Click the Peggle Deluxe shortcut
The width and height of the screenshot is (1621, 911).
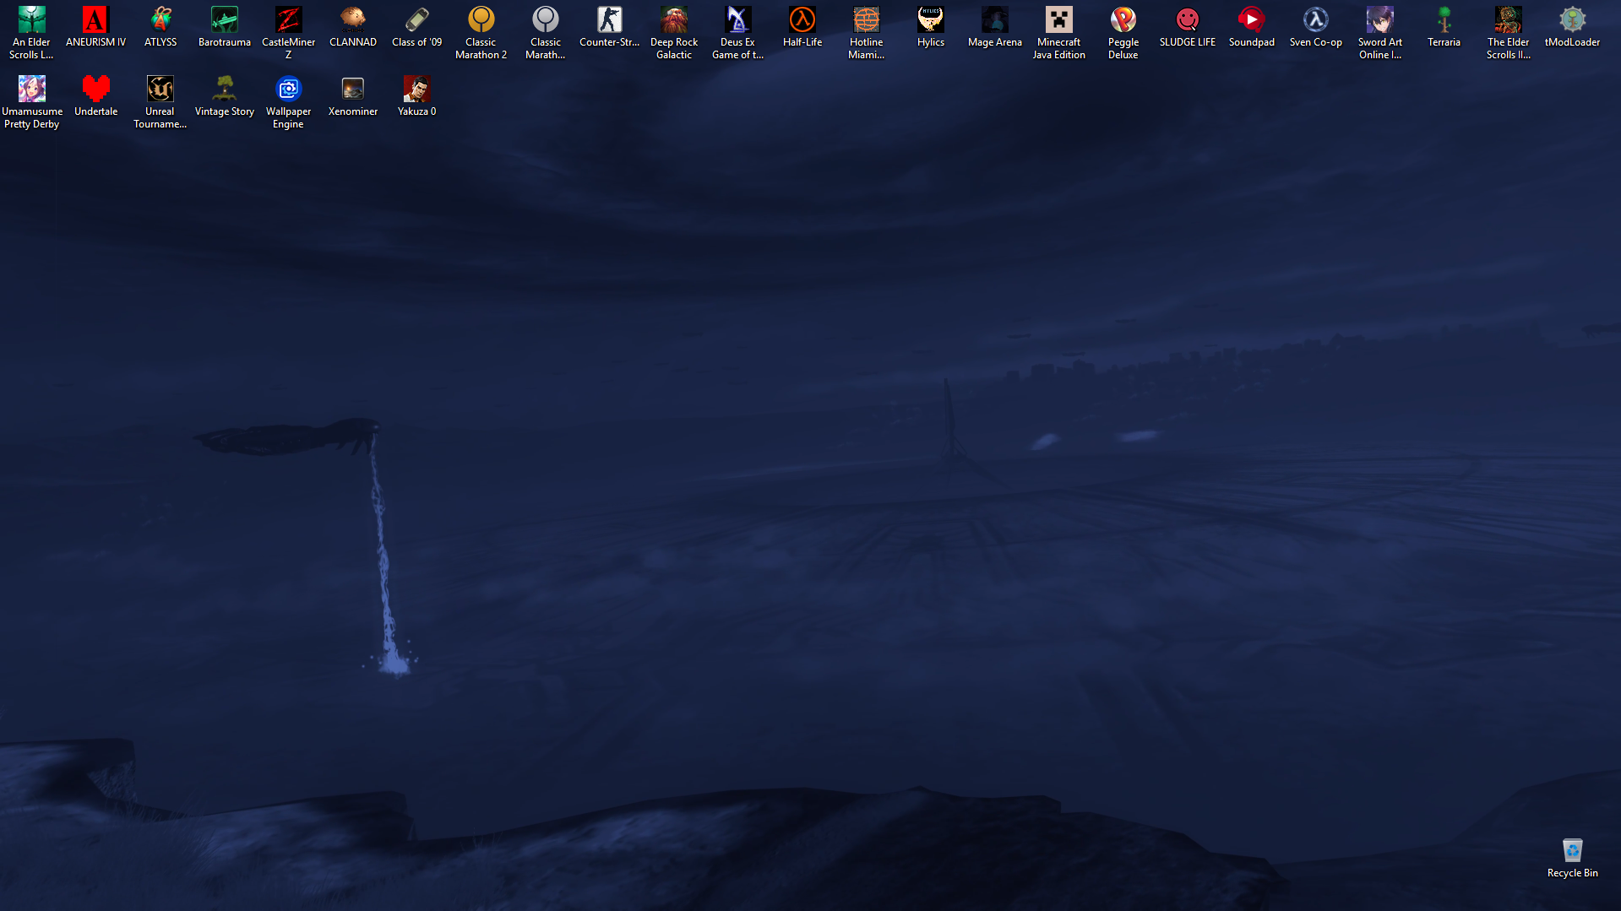(1123, 33)
